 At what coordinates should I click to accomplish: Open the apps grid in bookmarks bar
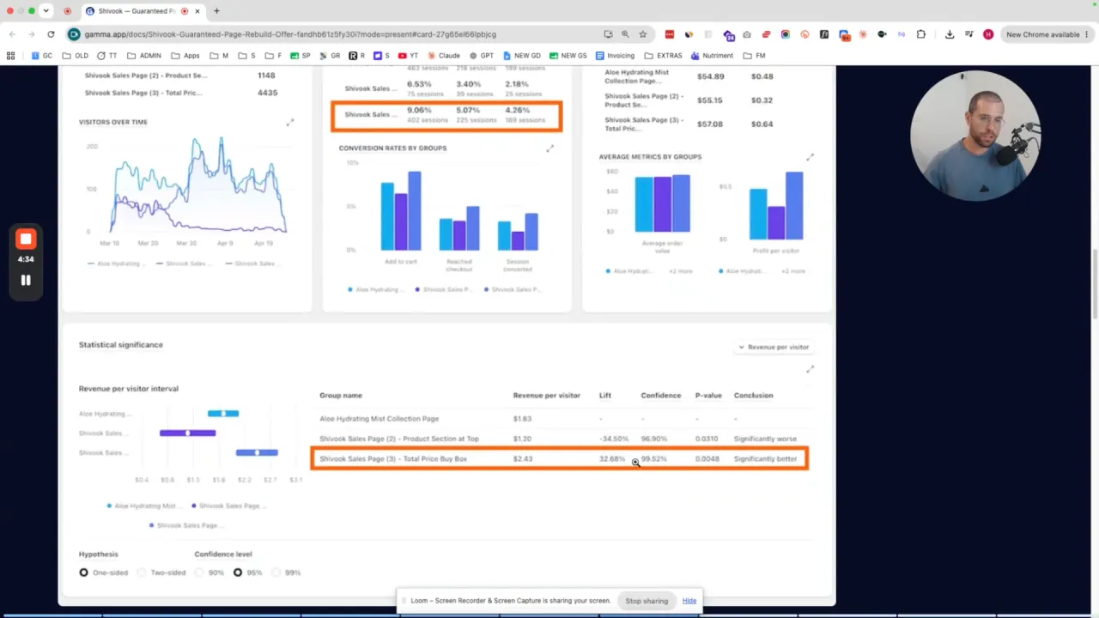tap(11, 56)
